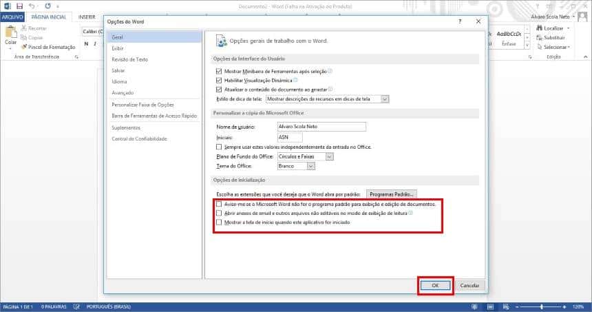Toggle italic with the I button
This screenshot has width=592, height=312.
click(95, 44)
